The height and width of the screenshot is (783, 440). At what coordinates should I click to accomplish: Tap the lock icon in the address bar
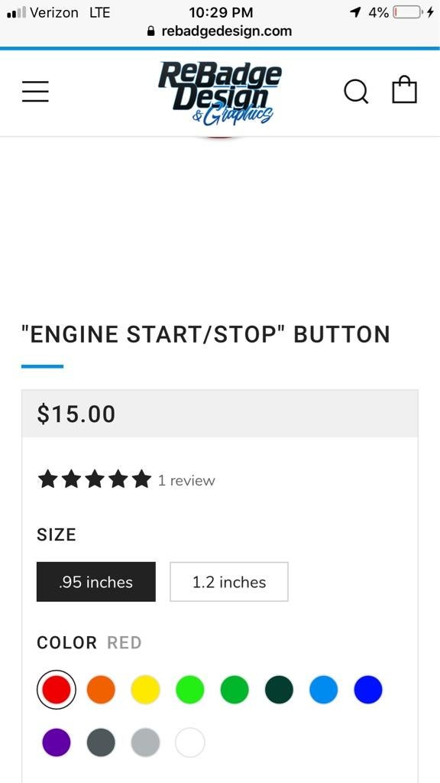(x=150, y=31)
